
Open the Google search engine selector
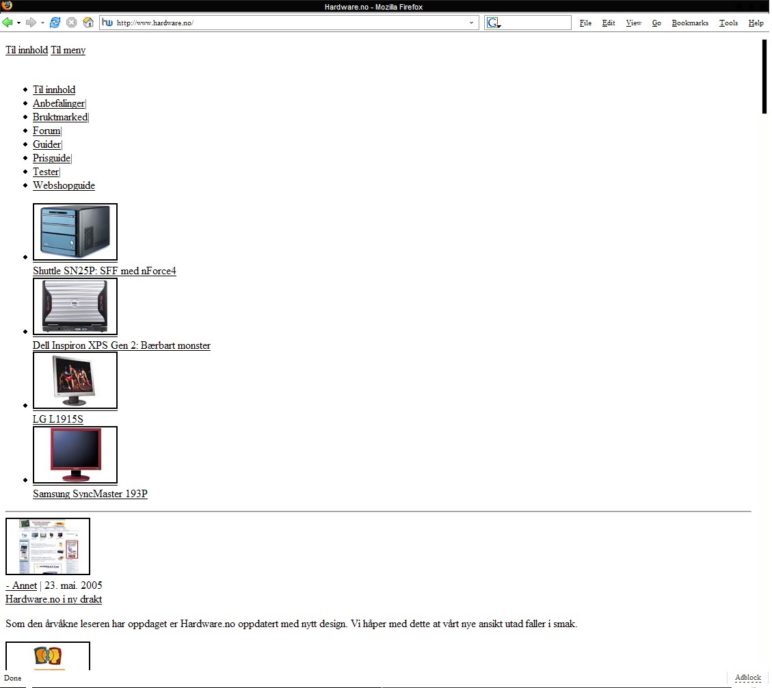(x=494, y=23)
